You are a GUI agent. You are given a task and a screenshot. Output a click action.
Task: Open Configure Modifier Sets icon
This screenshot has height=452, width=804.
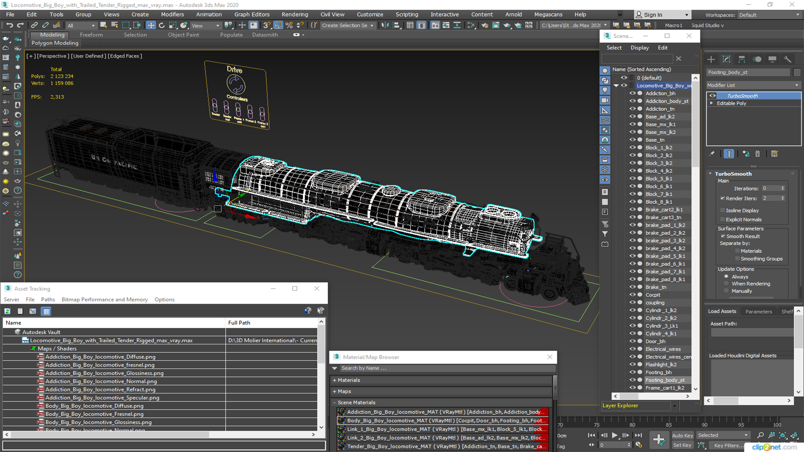point(774,154)
